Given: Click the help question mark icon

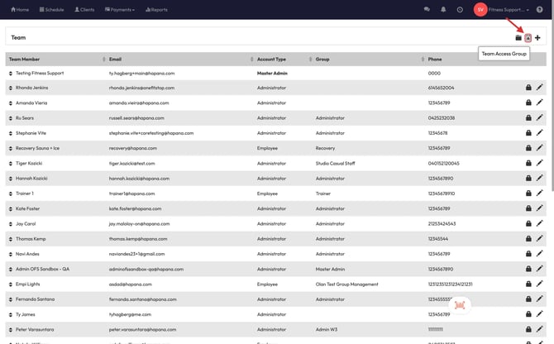Looking at the screenshot, I should (x=539, y=9).
